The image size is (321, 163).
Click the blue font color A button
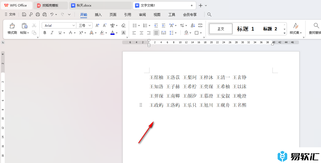(113, 33)
